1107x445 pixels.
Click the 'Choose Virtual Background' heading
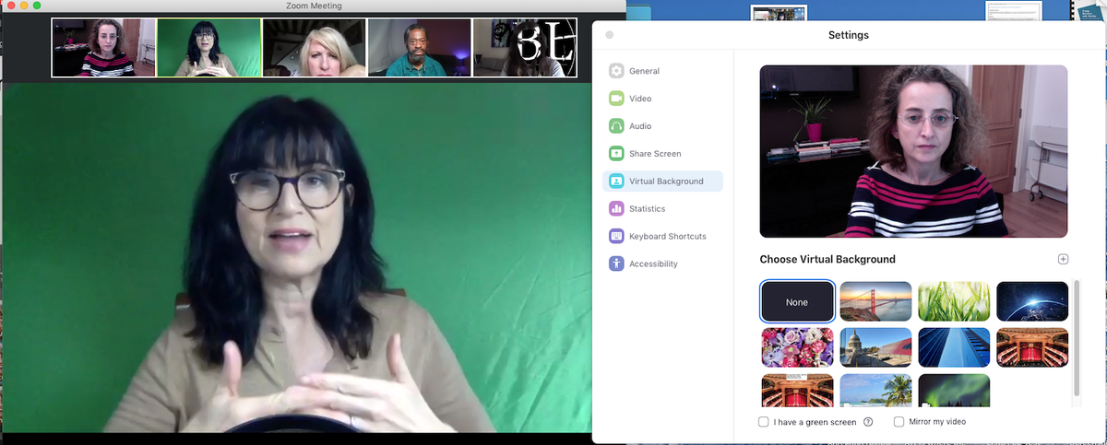pos(827,260)
